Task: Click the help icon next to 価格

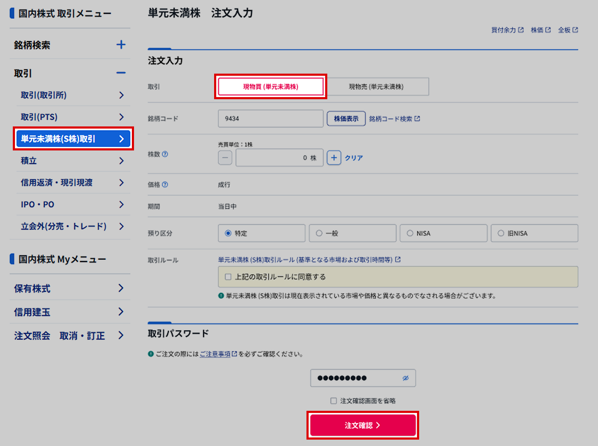Action: click(165, 185)
